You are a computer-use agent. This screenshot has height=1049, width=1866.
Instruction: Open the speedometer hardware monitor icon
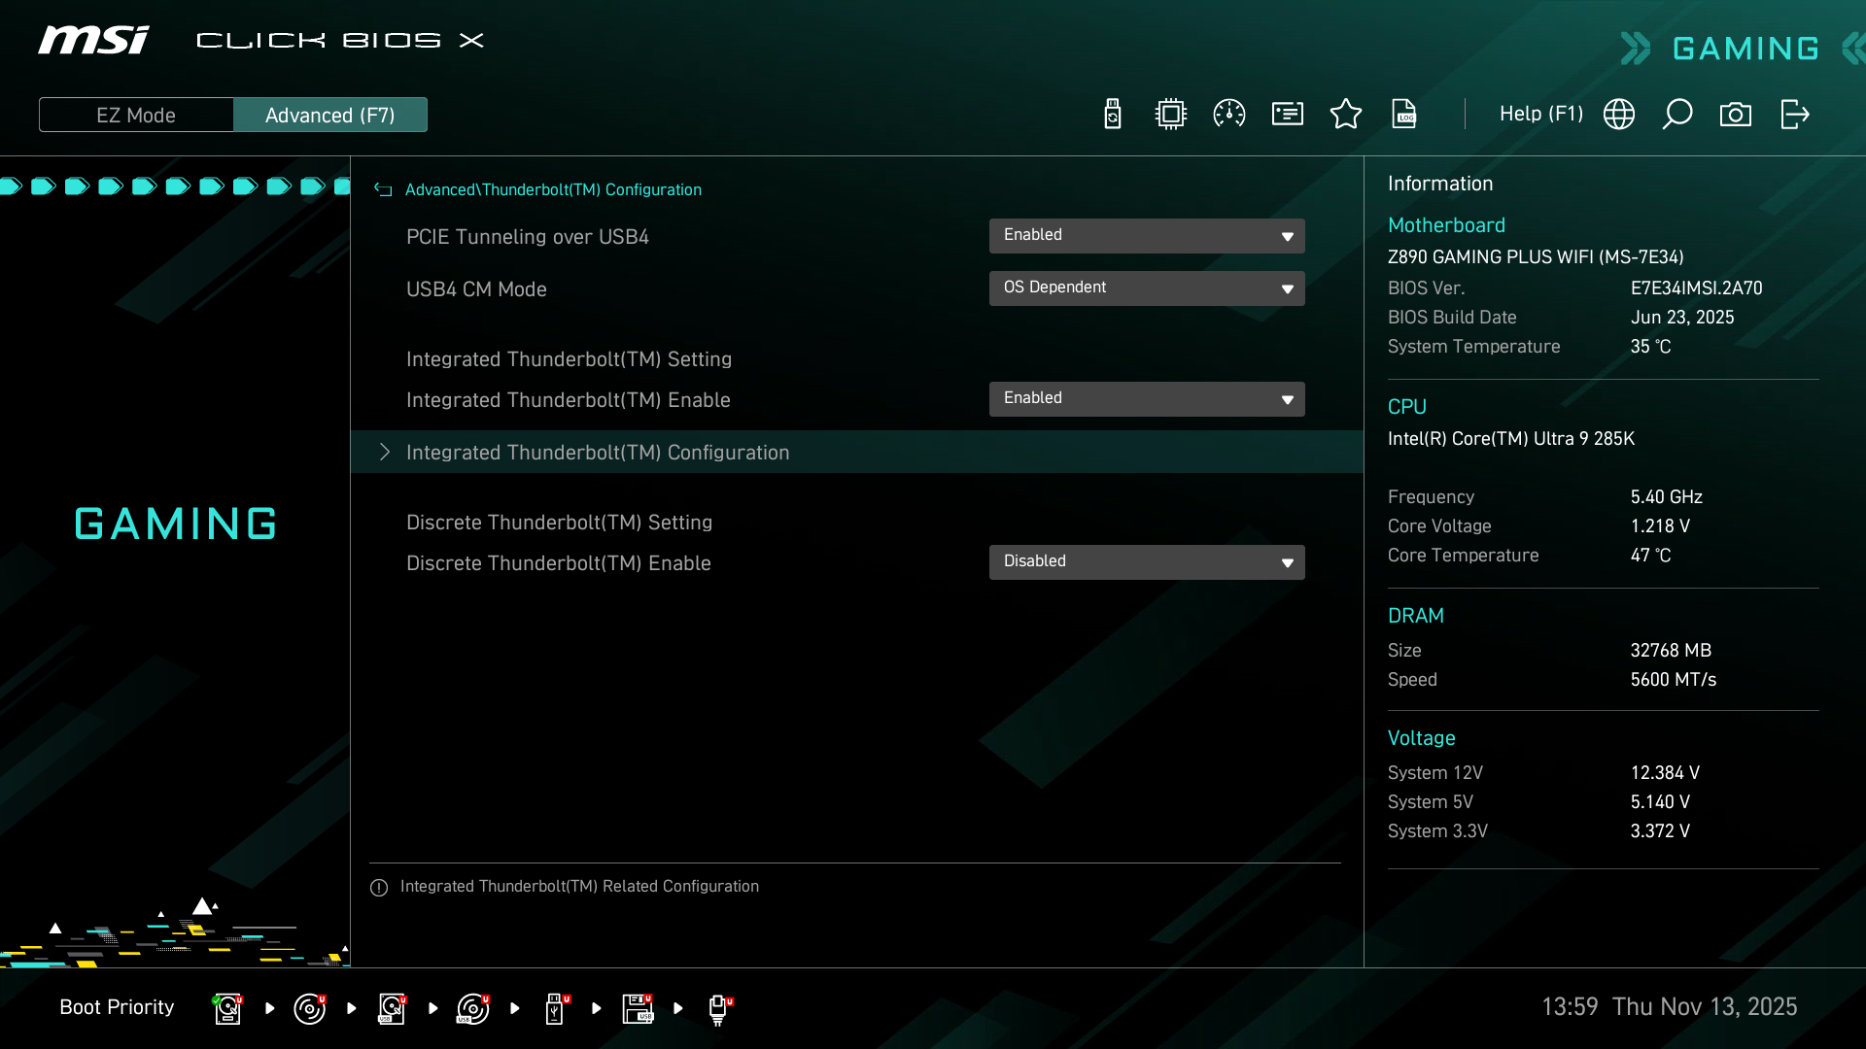click(1229, 115)
